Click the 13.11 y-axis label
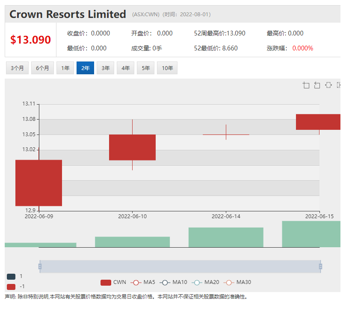 click(29, 104)
